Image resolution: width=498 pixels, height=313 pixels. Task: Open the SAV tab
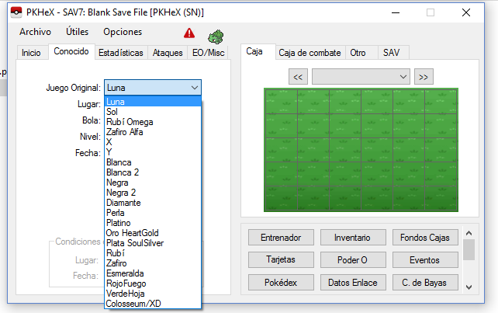(x=390, y=53)
